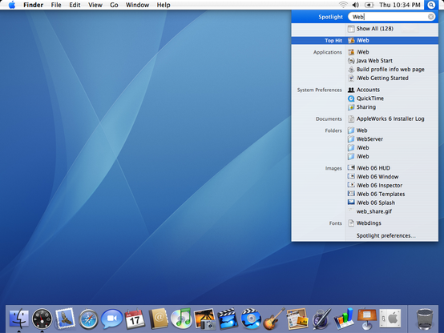Screen dimensions: 444x333
Task: Open Dashboard gauge icon in Dock
Action: [42, 319]
